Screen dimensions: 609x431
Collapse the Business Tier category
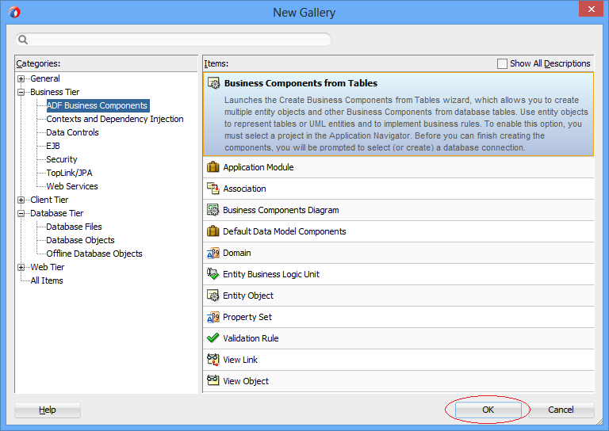click(x=21, y=93)
